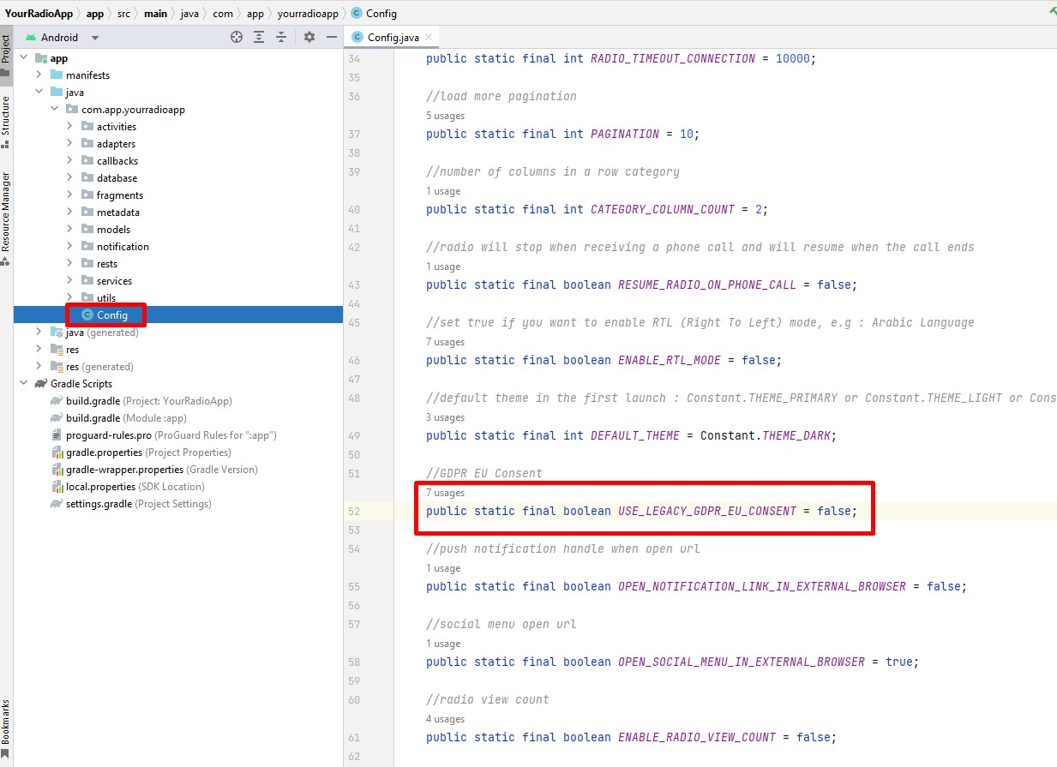Screen dimensions: 1057x767
Task: Expand the manifests folder
Action: point(39,75)
